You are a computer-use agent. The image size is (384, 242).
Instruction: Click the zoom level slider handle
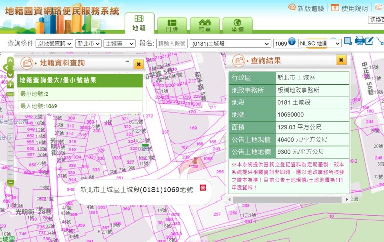click(x=10, y=94)
